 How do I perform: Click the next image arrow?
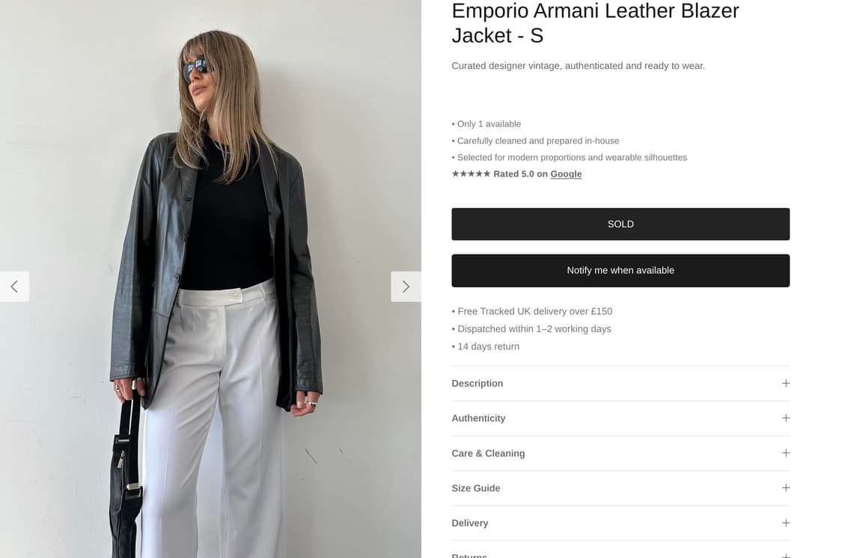pos(406,286)
